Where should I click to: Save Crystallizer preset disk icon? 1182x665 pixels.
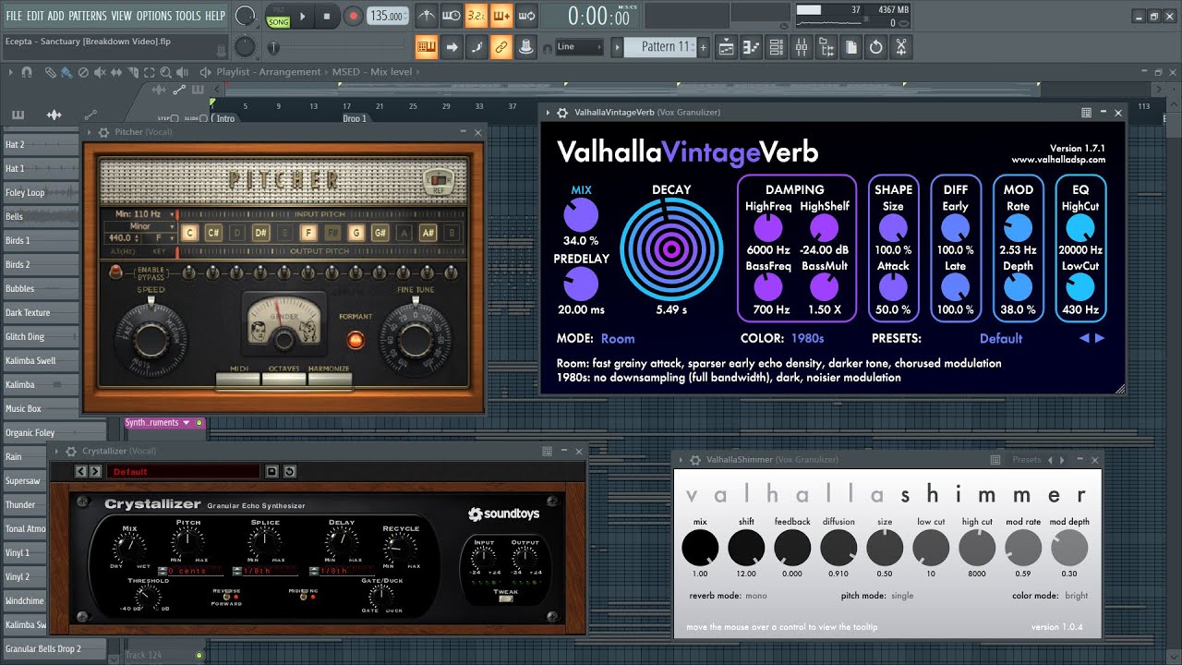tap(271, 471)
